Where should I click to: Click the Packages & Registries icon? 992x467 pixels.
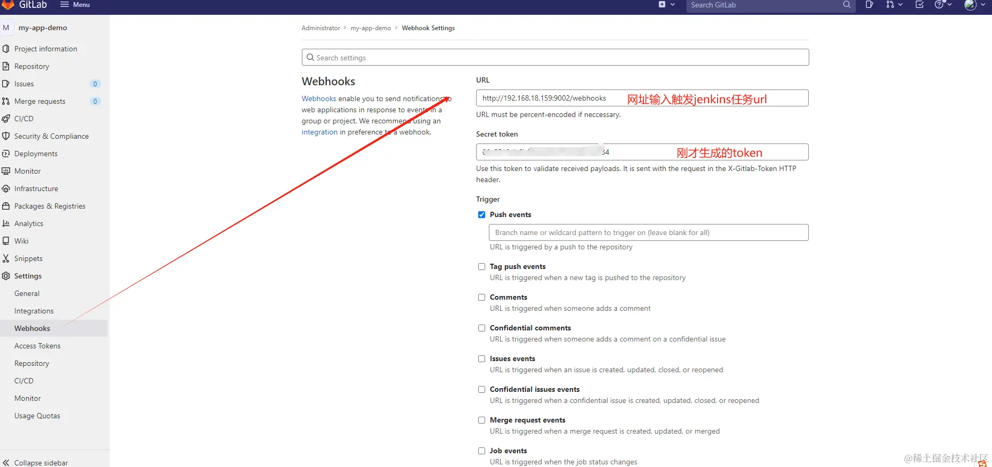coord(6,206)
